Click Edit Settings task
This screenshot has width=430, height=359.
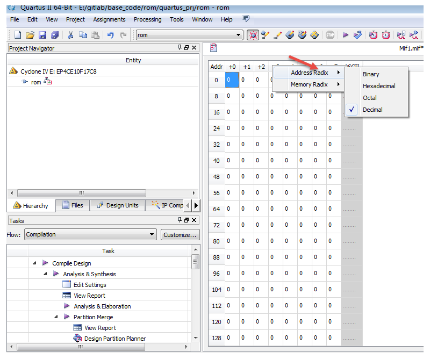click(90, 285)
